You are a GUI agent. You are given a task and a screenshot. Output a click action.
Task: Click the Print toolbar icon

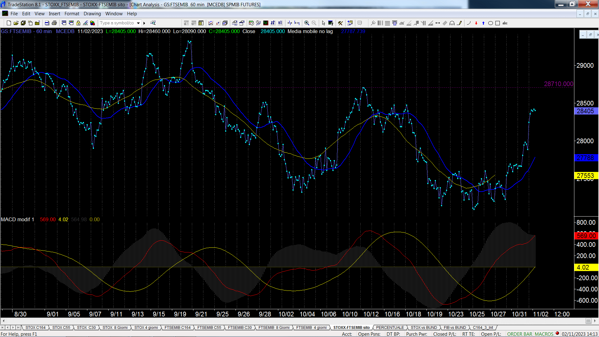[x=54, y=23]
